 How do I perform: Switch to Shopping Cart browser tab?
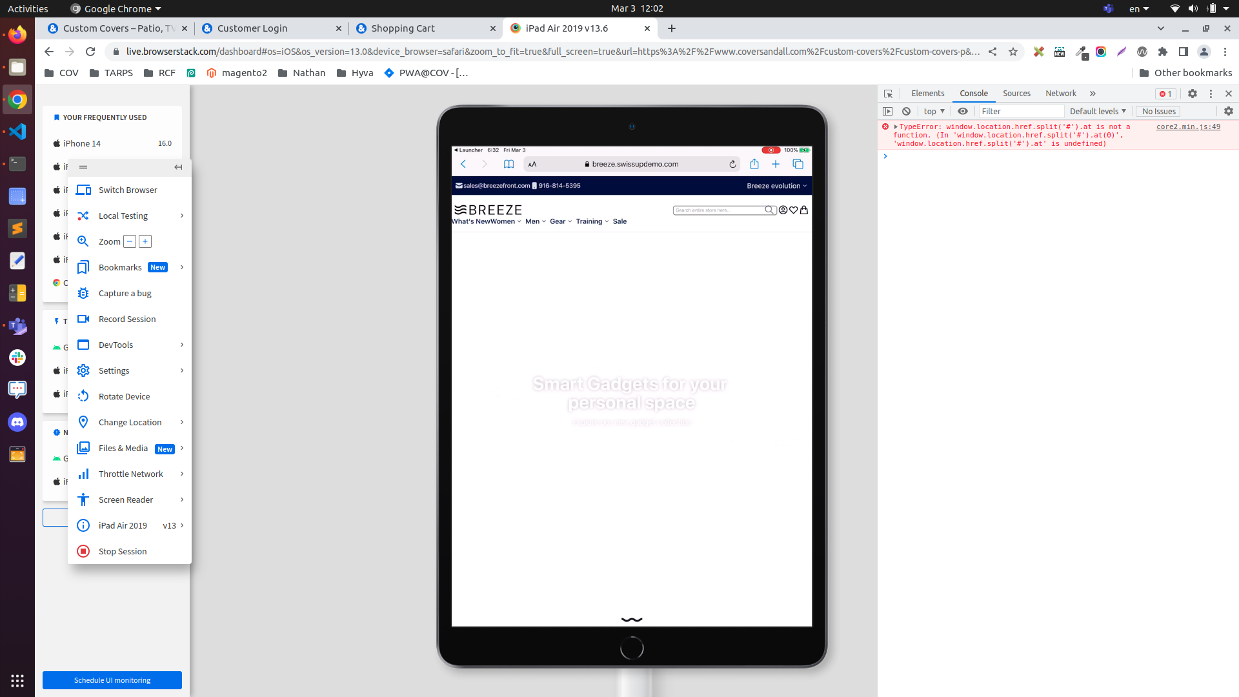(x=425, y=28)
